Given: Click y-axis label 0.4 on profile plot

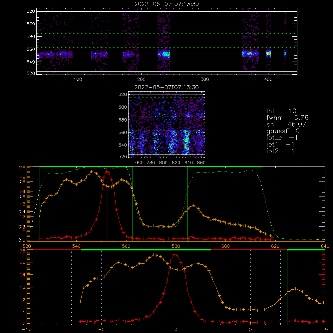Looking at the screenshot, I should [22, 212].
